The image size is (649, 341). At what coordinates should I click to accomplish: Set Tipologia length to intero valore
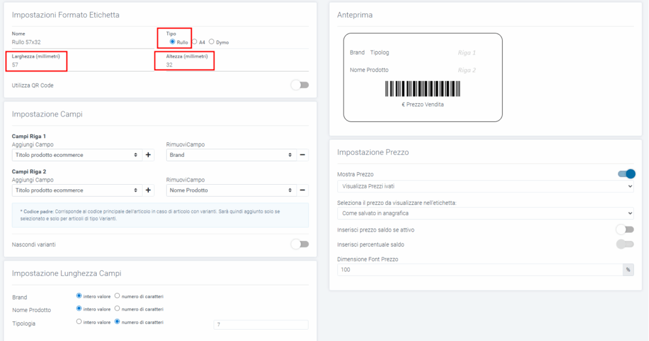pyautogui.click(x=79, y=322)
